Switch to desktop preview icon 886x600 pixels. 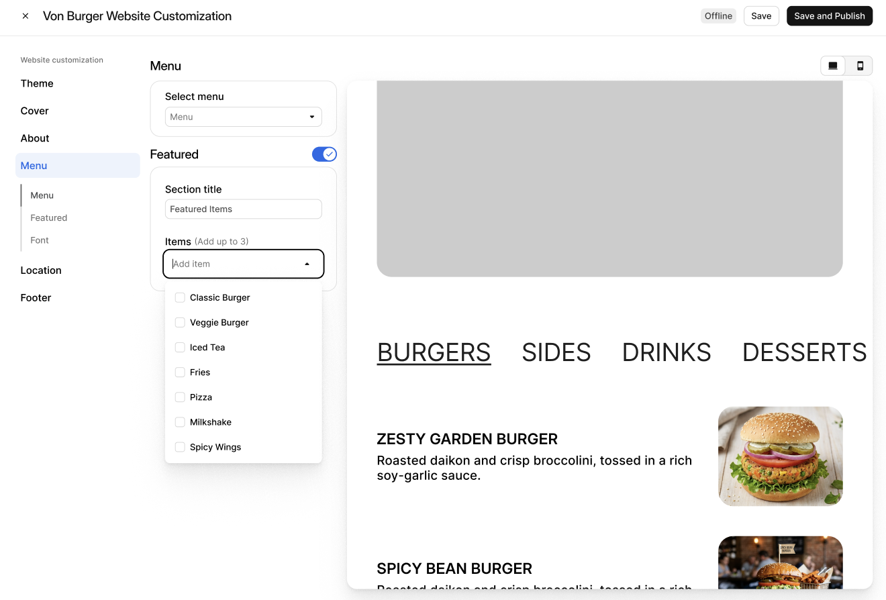[x=833, y=66]
